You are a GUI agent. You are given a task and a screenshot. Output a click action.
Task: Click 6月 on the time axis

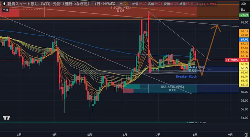[x=125, y=135]
